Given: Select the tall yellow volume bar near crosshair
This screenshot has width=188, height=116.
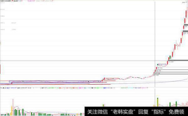Looking at the screenshot, I should pos(158,102).
